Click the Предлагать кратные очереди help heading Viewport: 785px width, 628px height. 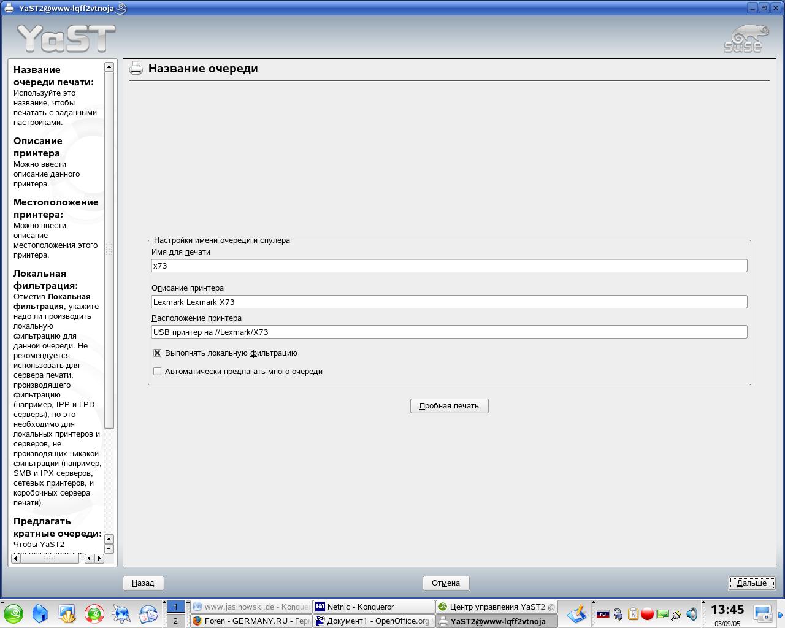58,527
